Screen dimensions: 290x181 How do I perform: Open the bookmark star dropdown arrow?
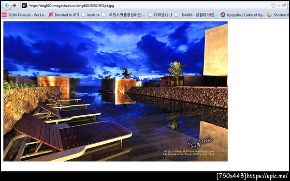click(278, 6)
